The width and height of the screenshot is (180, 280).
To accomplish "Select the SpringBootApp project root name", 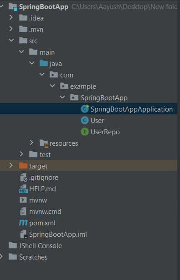I will point(44,7).
